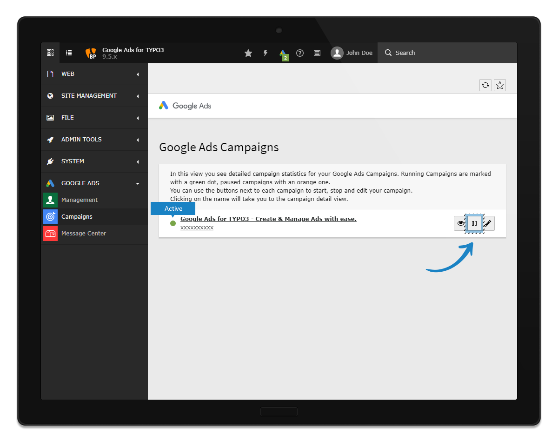Expand the SITE MANAGEMENT module group

94,96
